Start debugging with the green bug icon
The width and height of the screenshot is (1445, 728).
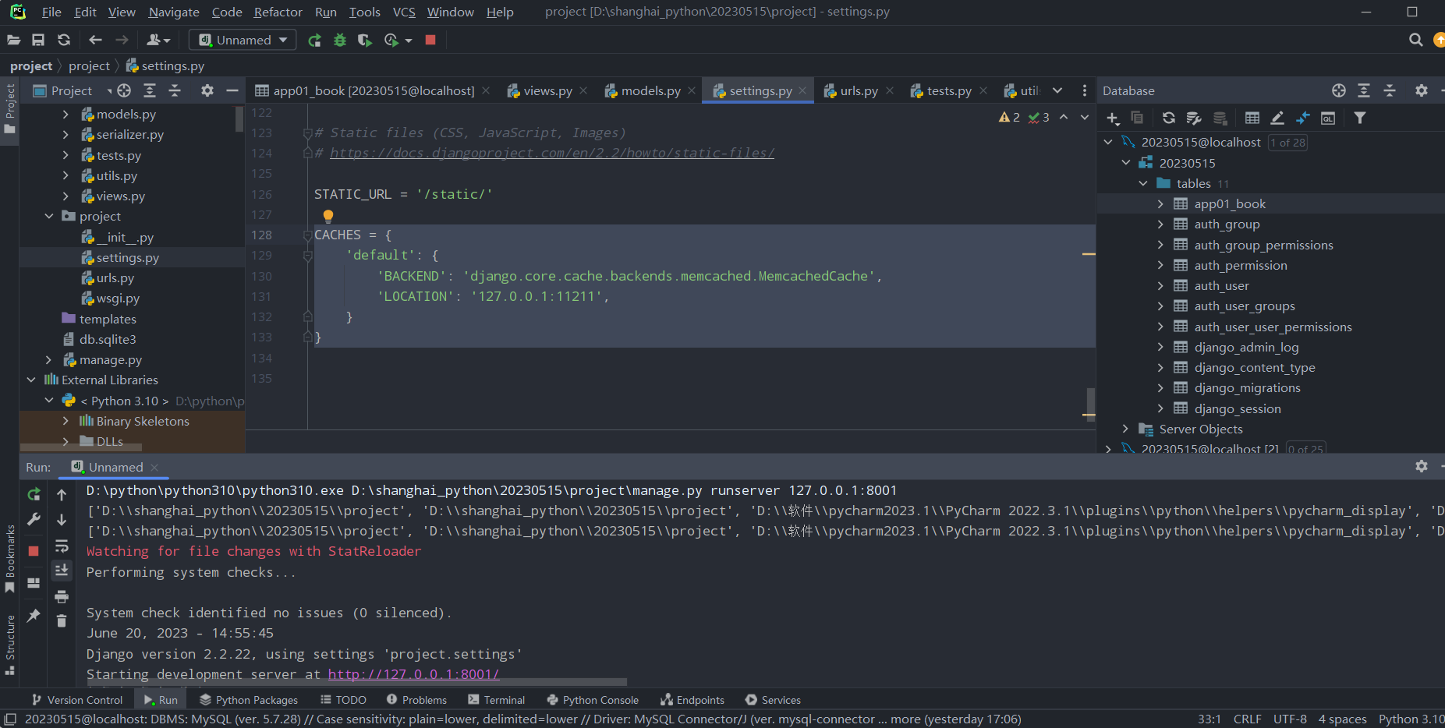[x=340, y=40]
